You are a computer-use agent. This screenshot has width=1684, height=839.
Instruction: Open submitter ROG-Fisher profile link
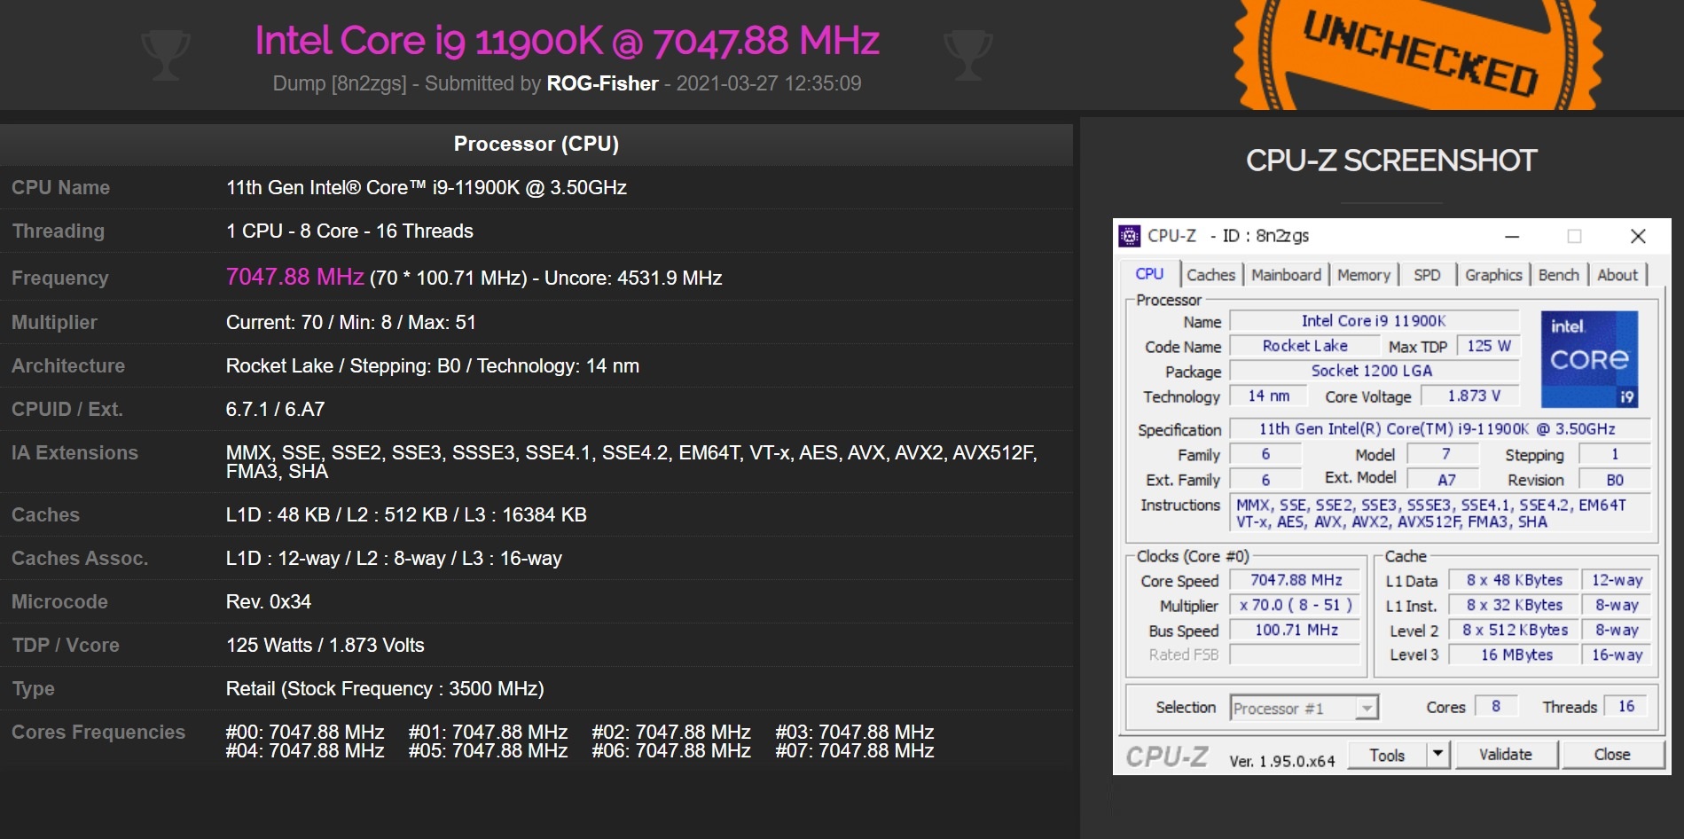[x=602, y=83]
